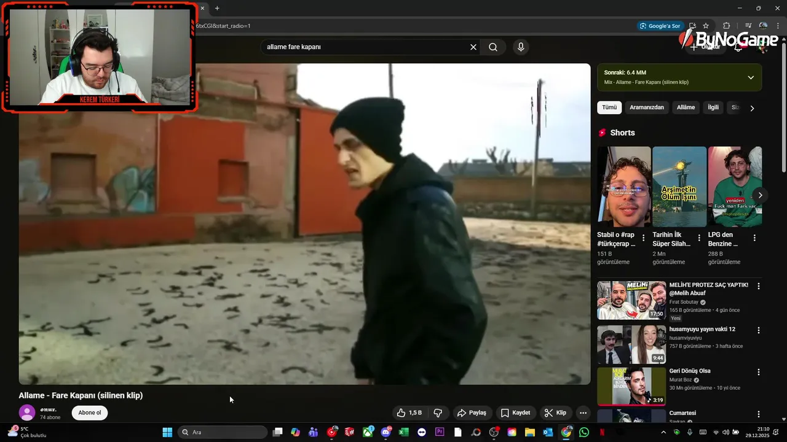Open Outlook from the taskbar
This screenshot has height=442, width=787.
(548, 432)
